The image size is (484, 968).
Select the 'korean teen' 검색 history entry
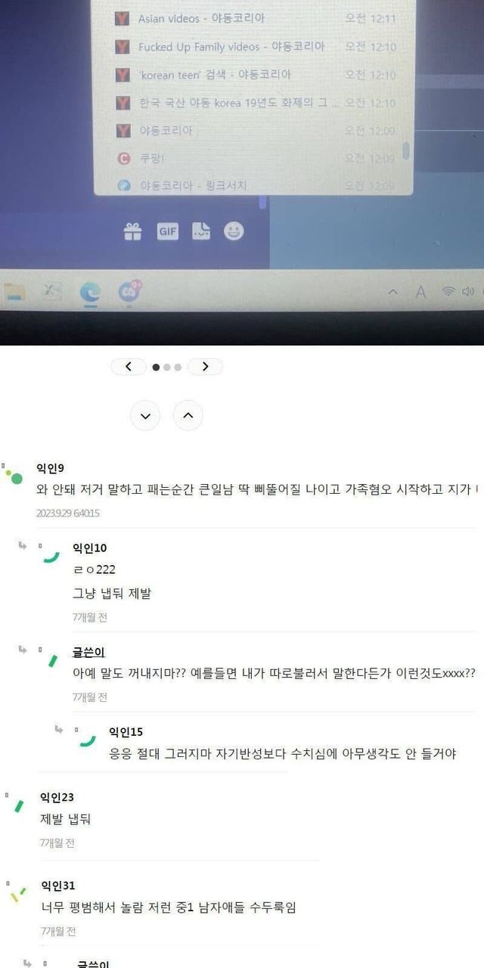point(255,75)
